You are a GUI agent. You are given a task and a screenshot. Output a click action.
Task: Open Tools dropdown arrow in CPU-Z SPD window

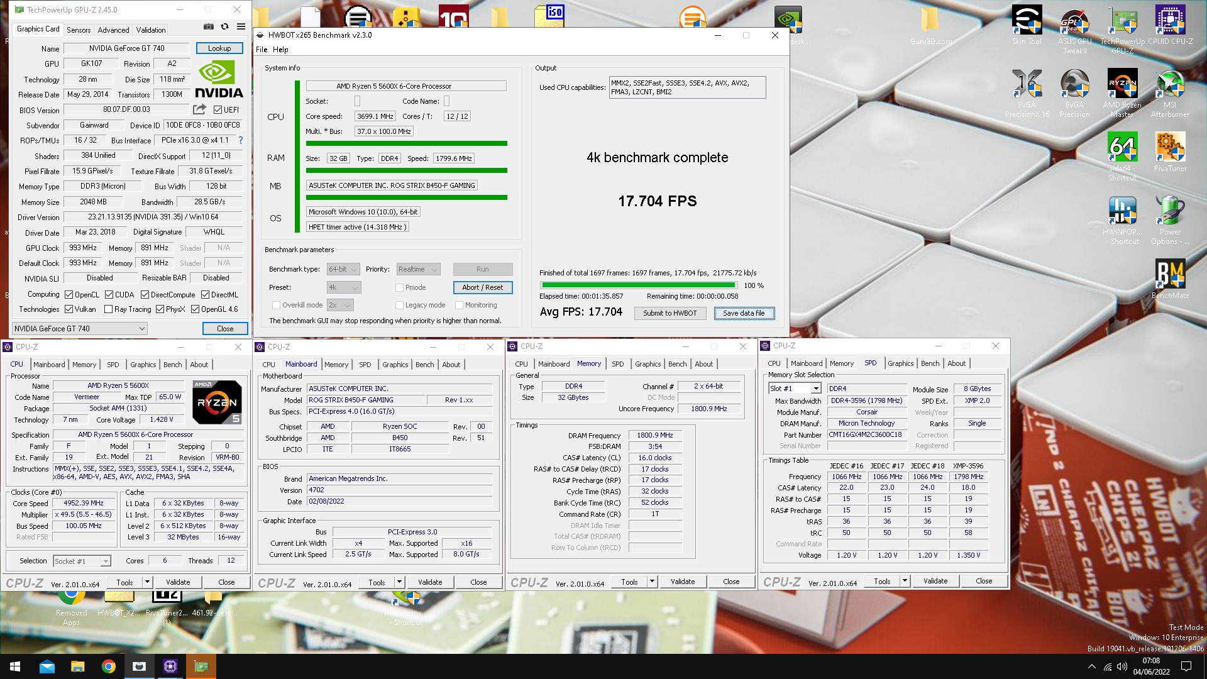click(905, 581)
